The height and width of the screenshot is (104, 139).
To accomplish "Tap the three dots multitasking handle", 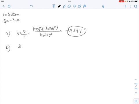I will (x=69, y=1).
